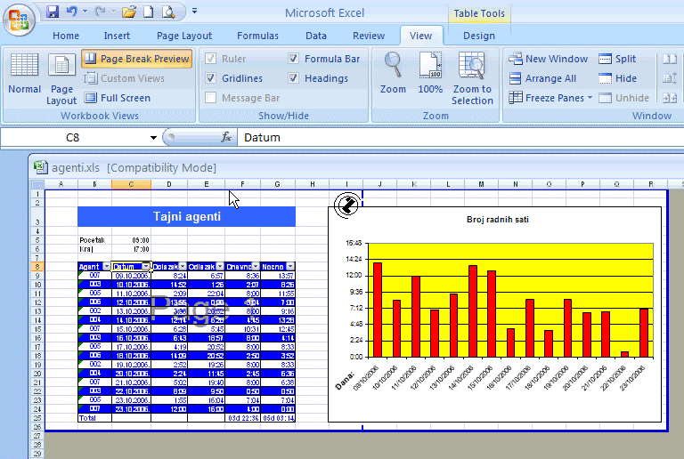
Task: Click the New Window button
Action: click(x=549, y=59)
